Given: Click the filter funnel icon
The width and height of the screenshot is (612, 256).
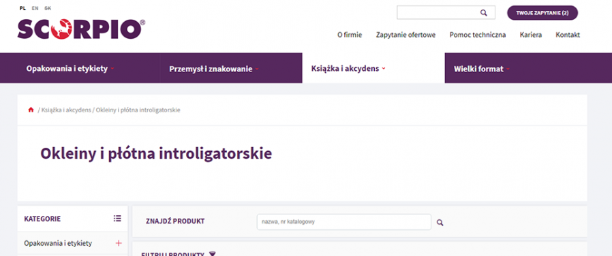Looking at the screenshot, I should pyautogui.click(x=212, y=254).
